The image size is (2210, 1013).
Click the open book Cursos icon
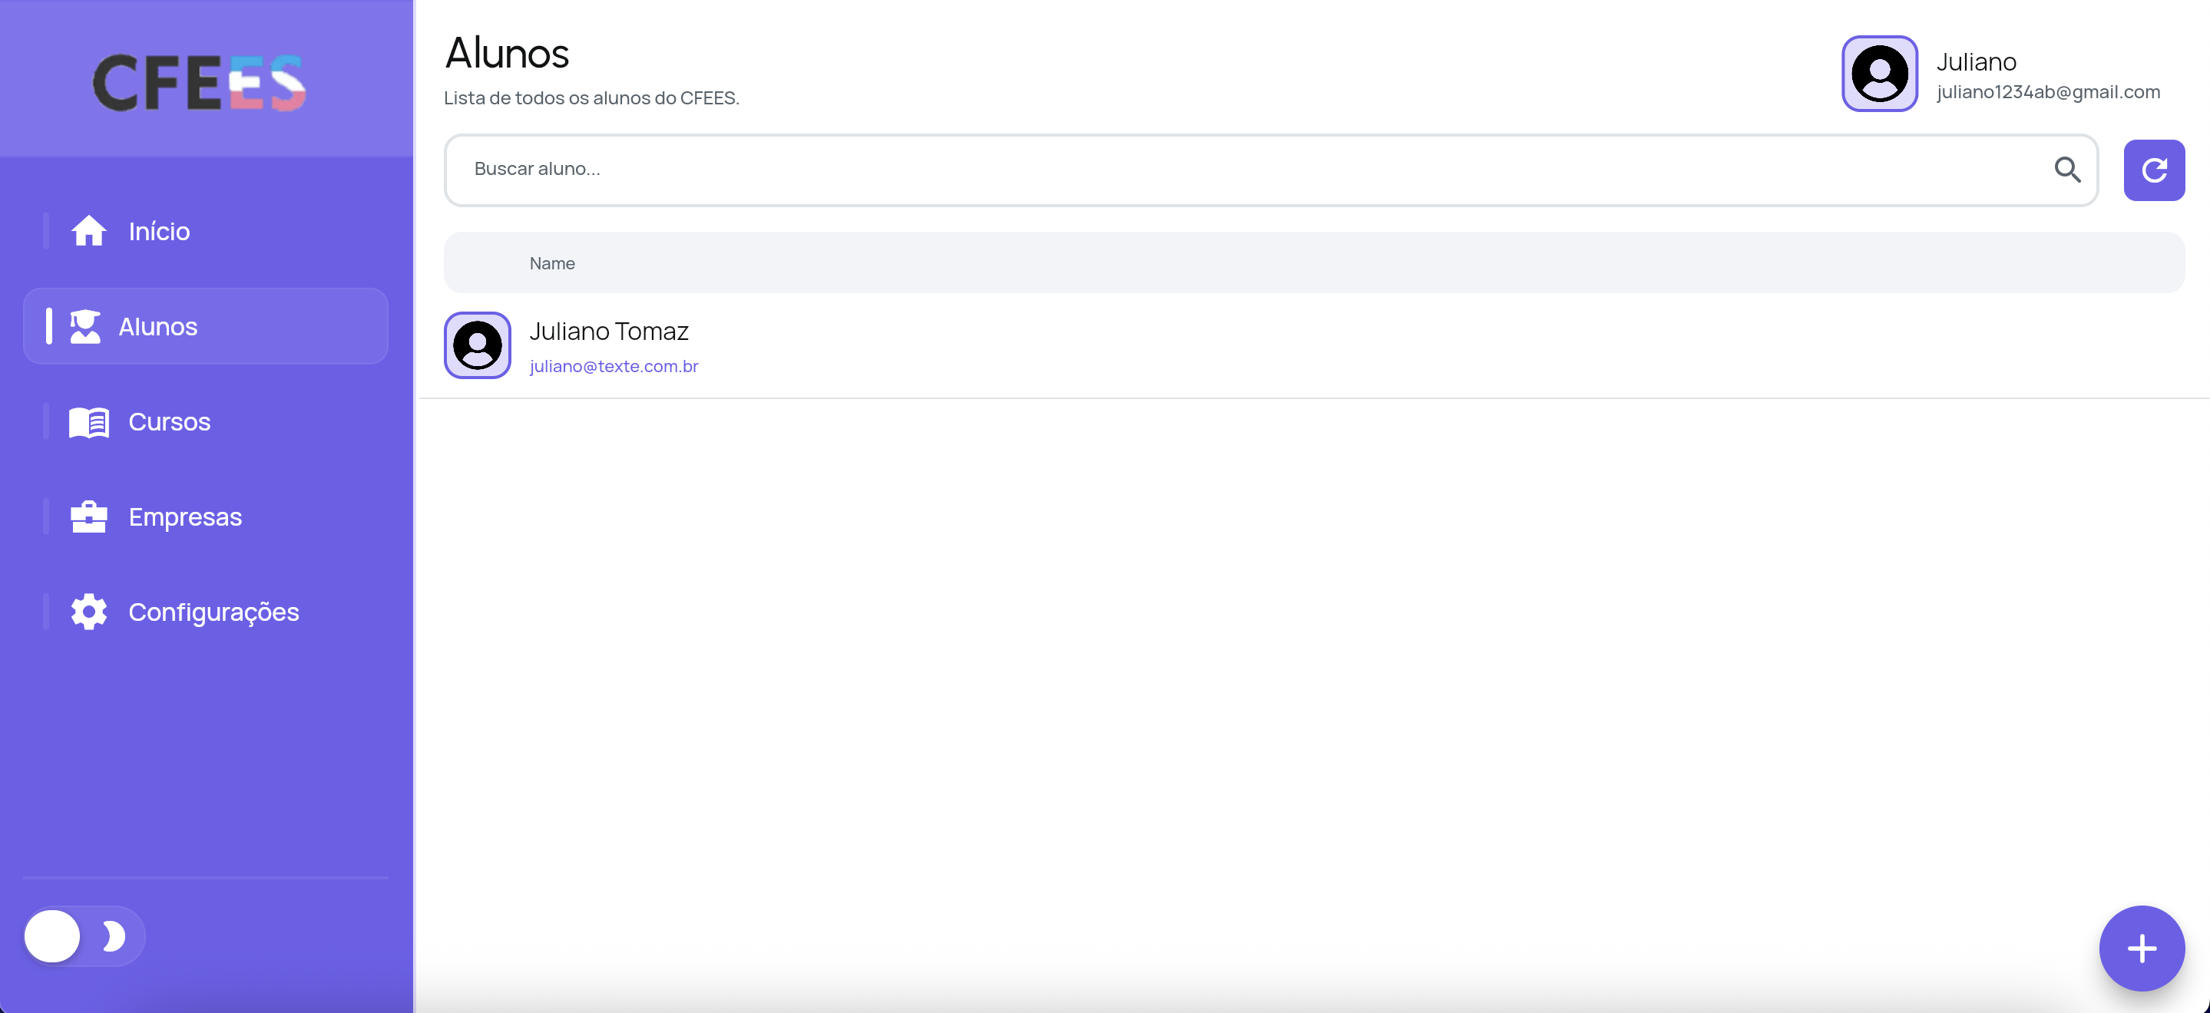88,422
